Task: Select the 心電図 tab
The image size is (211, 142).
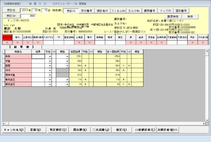Action: [x=79, y=37]
